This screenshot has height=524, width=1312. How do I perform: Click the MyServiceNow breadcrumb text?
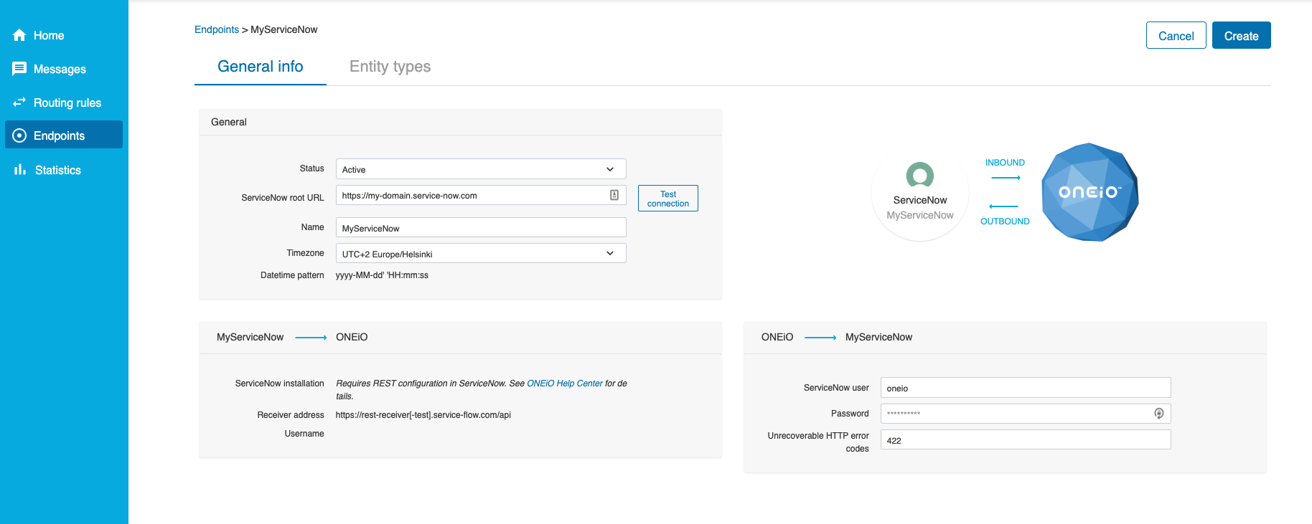point(284,29)
